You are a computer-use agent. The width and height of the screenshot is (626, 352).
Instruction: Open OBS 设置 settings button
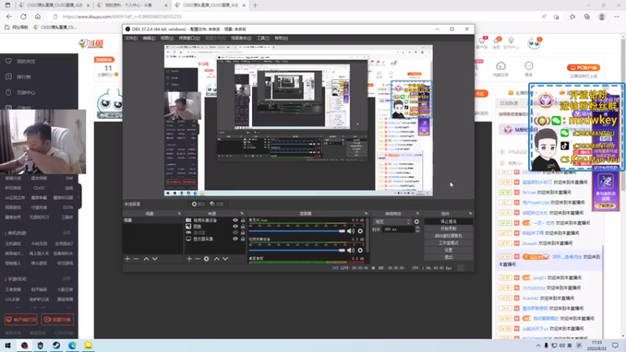(448, 250)
